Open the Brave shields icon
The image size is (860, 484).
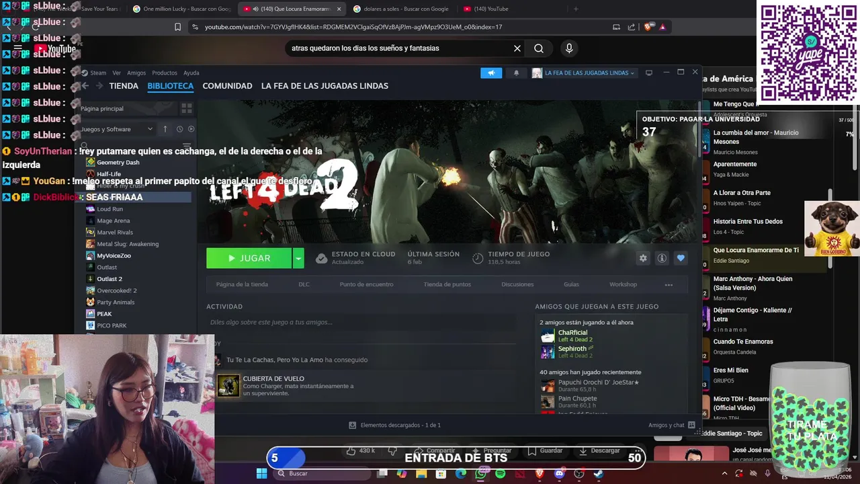pyautogui.click(x=648, y=27)
